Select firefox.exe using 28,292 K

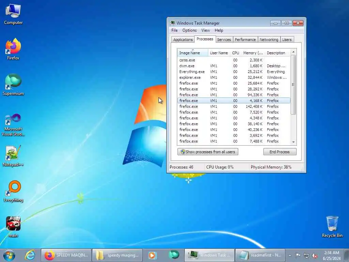(234, 89)
